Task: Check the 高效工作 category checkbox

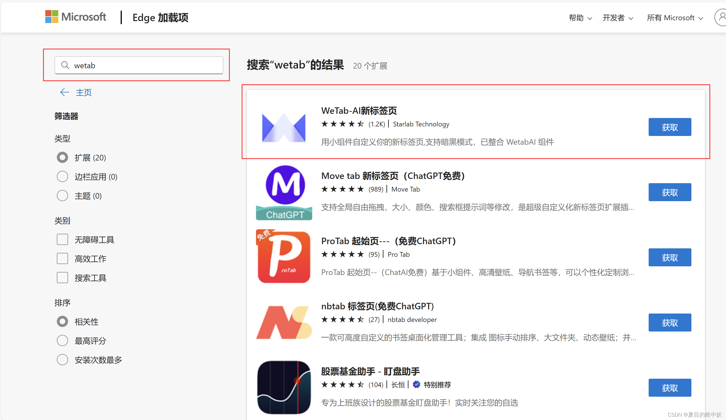Action: pyautogui.click(x=62, y=258)
